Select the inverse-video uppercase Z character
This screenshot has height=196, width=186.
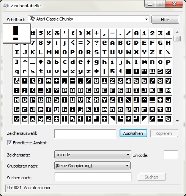pos(112,100)
